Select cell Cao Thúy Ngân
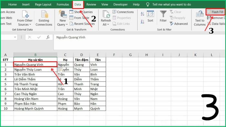 35,94
